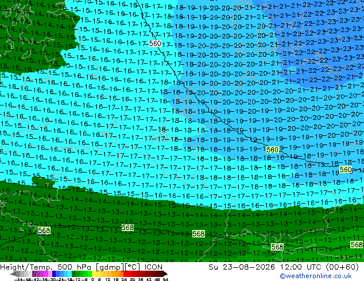Viewport: 364px width, 281px height.
Task: Click the '12:00 UTC' time text
Action: pyautogui.click(x=302, y=267)
